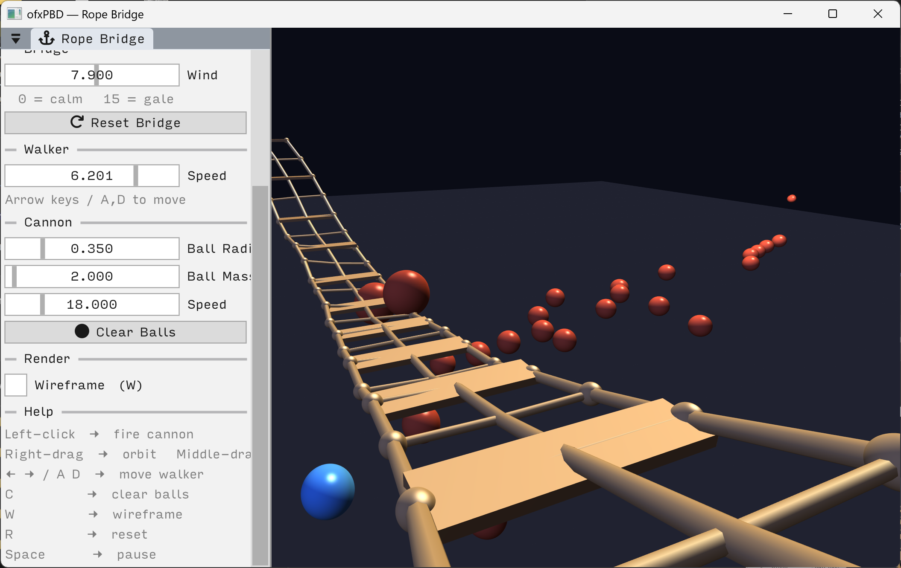Click the '0 = calm 15 = gale' hint text
Viewport: 901px width, 568px height.
[x=96, y=99]
